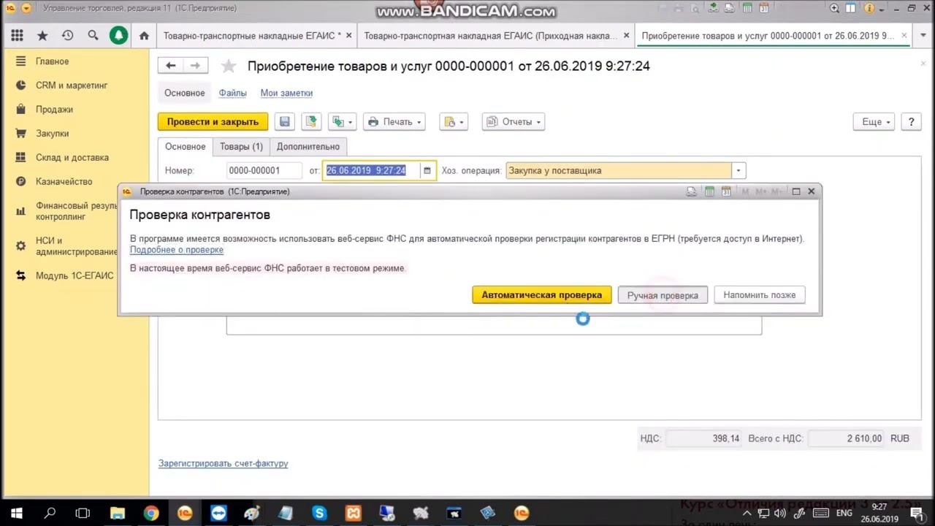Open the calendar icon in main title bar
The height and width of the screenshot is (526, 935).
click(x=764, y=9)
